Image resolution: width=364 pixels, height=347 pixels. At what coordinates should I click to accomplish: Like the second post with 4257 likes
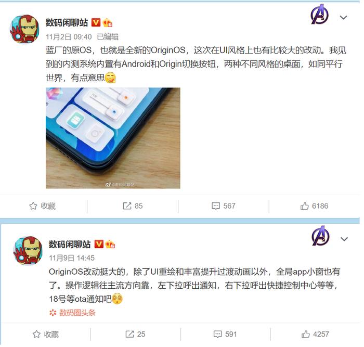[315, 334]
